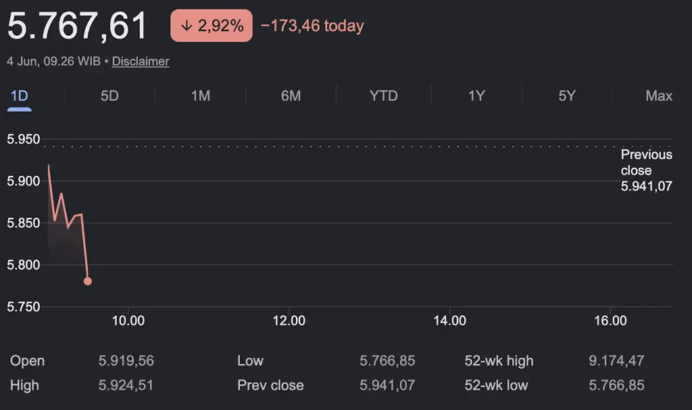Screen dimensions: 692x410
Task: Click the current price dot on chart
Action: 88,281
